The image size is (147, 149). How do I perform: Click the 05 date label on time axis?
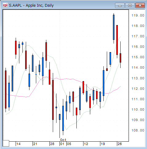click(69, 144)
